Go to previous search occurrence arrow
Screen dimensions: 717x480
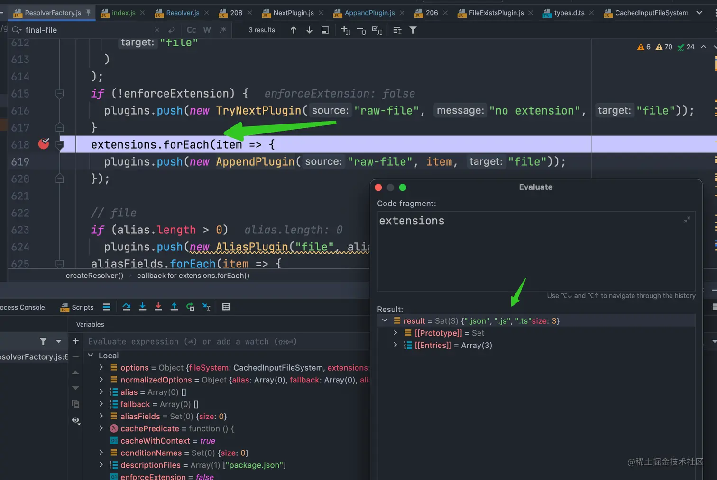(294, 30)
